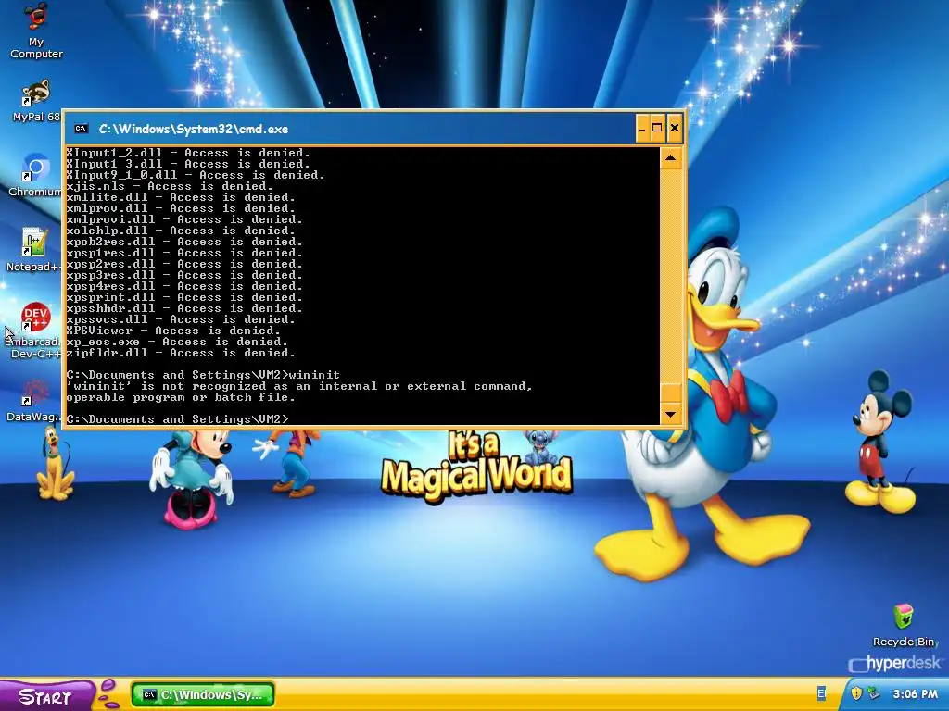This screenshot has width=949, height=711.
Task: Click the xolehlp.dll access denied line
Action: tap(181, 231)
